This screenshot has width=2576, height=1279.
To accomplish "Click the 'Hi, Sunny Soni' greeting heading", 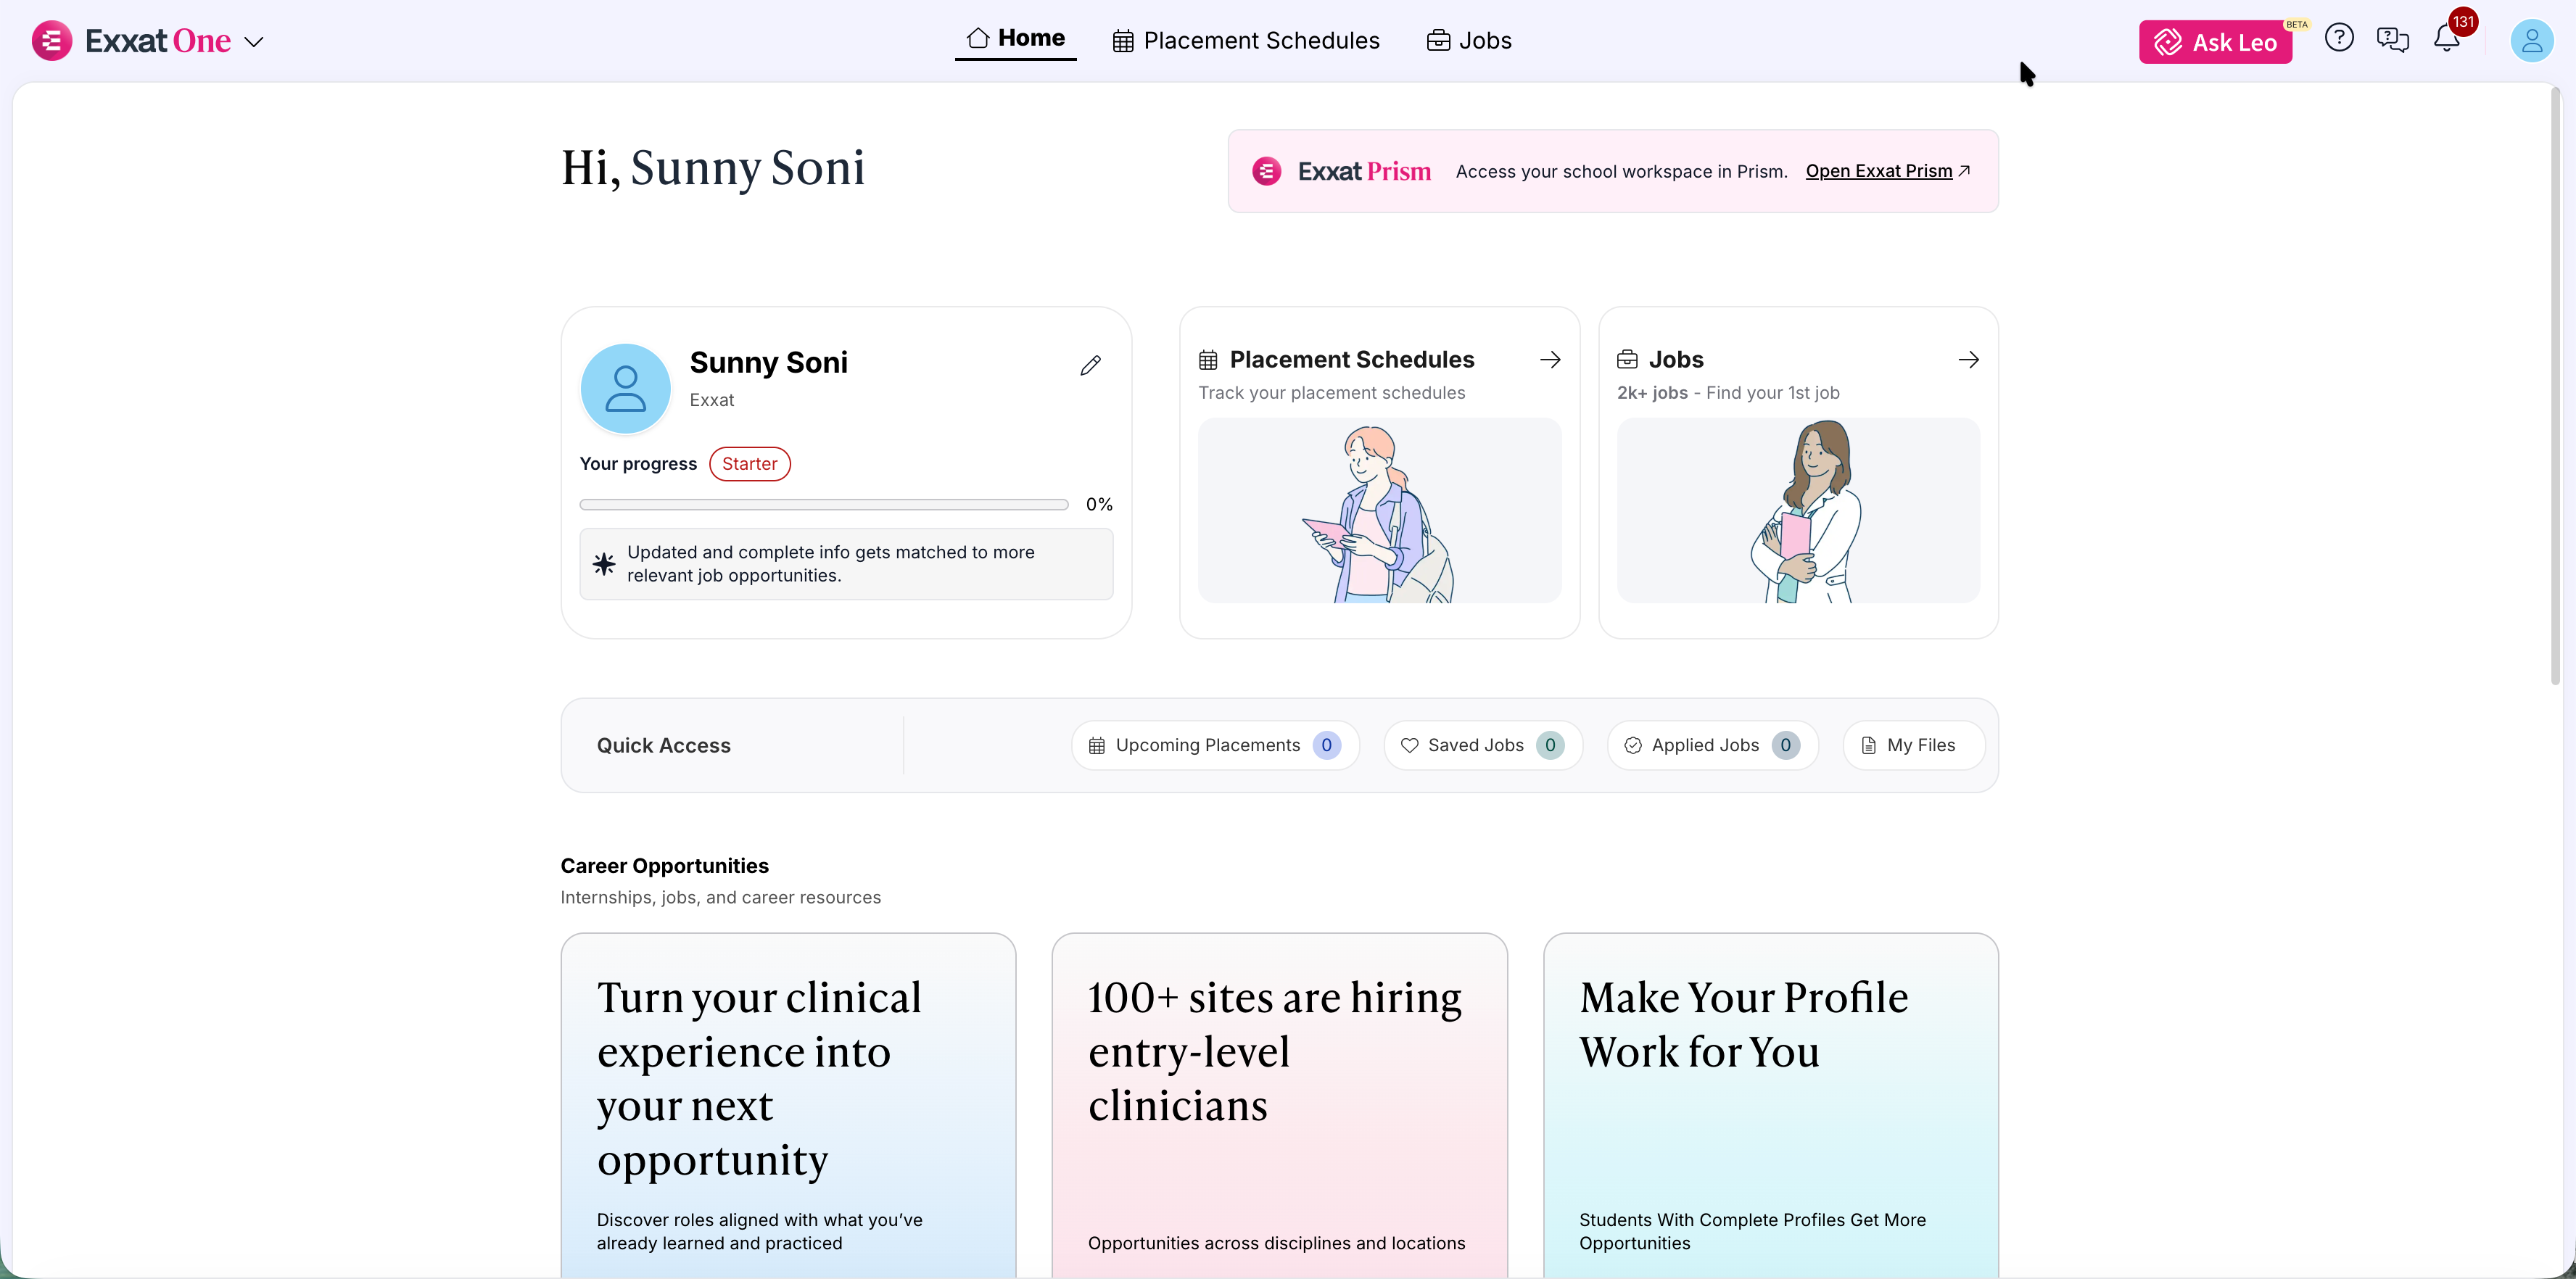I will click(713, 168).
